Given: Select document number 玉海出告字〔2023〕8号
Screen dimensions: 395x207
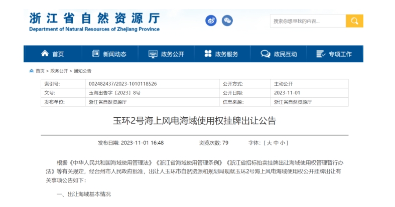Looking at the screenshot, I should point(114,93).
